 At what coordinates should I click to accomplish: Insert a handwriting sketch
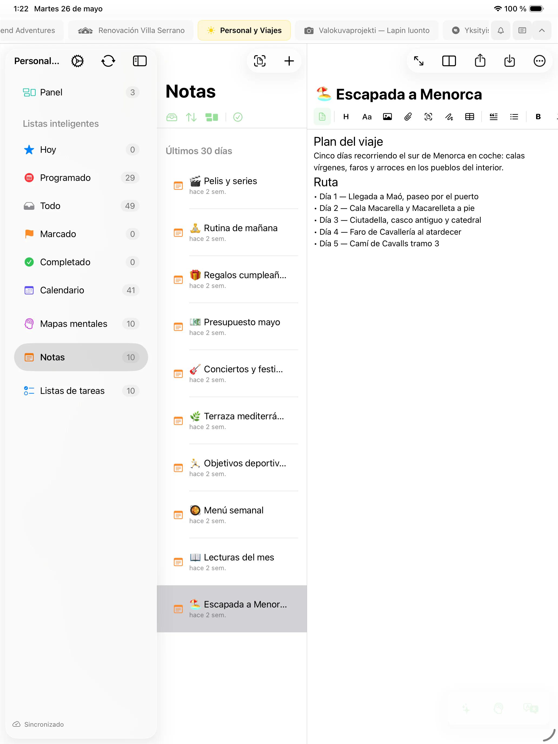[x=449, y=117]
